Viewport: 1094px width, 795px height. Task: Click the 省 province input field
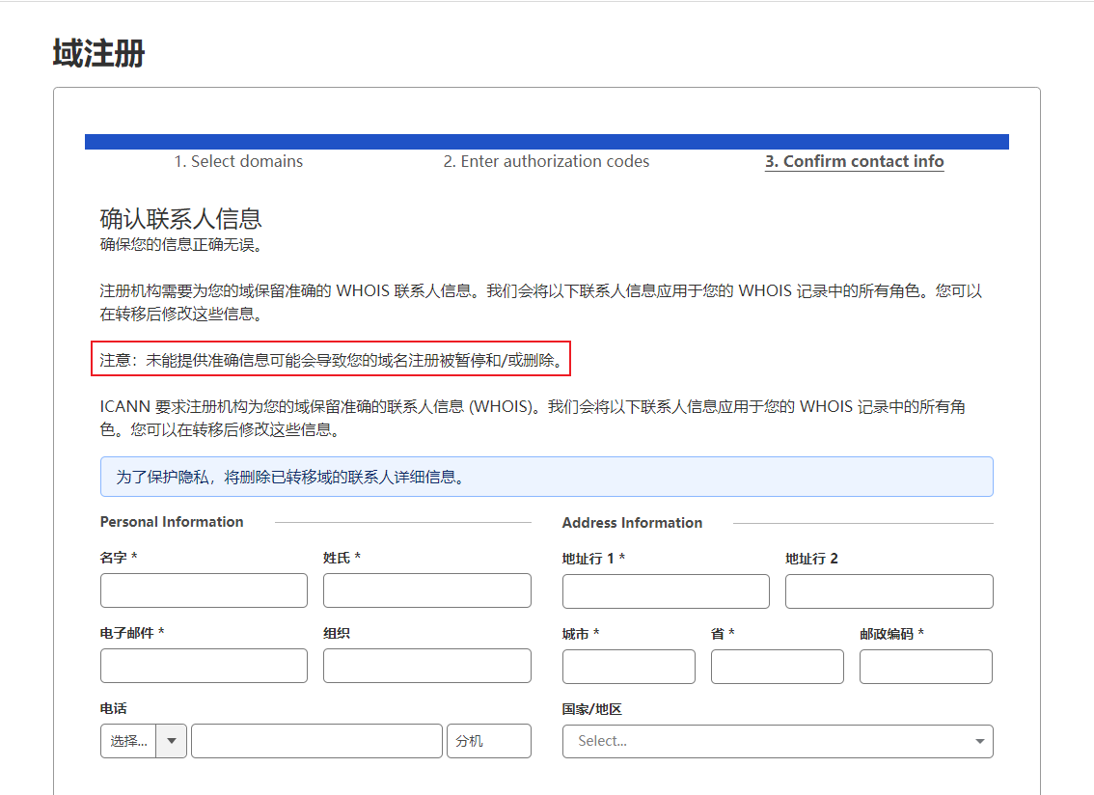[x=778, y=667]
